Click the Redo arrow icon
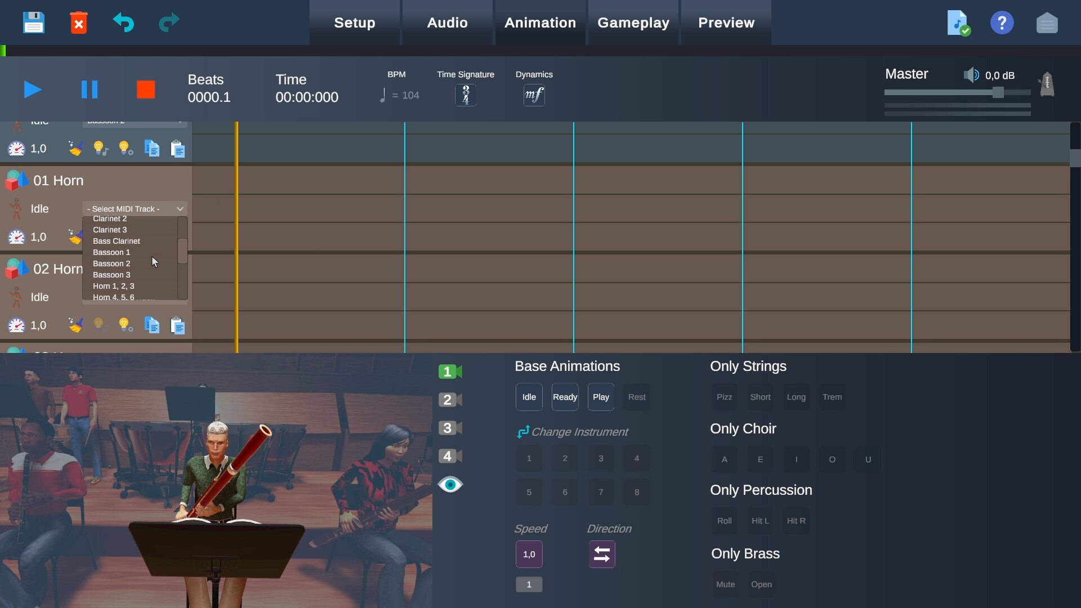The width and height of the screenshot is (1081, 608). point(168,23)
